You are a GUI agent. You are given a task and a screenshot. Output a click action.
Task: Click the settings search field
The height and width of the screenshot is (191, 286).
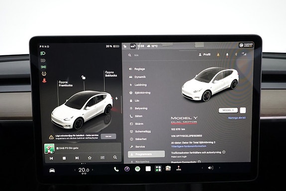pyautogui.click(x=161, y=55)
